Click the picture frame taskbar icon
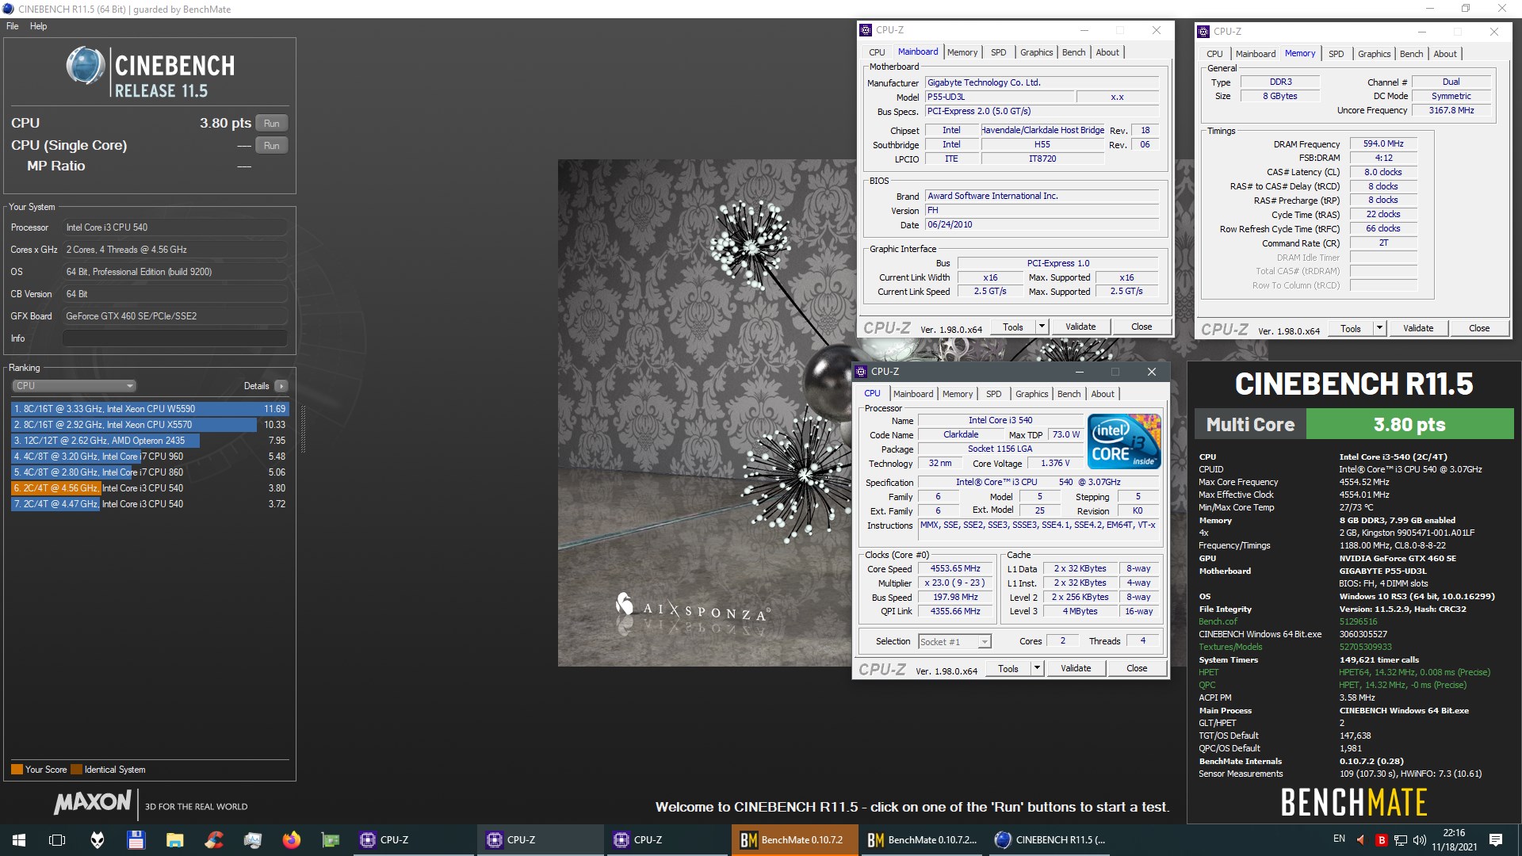 point(253,840)
